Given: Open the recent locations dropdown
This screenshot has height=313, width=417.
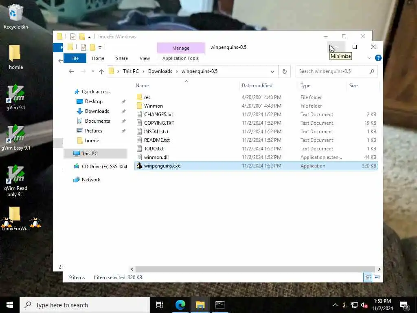Looking at the screenshot, I should [x=93, y=71].
